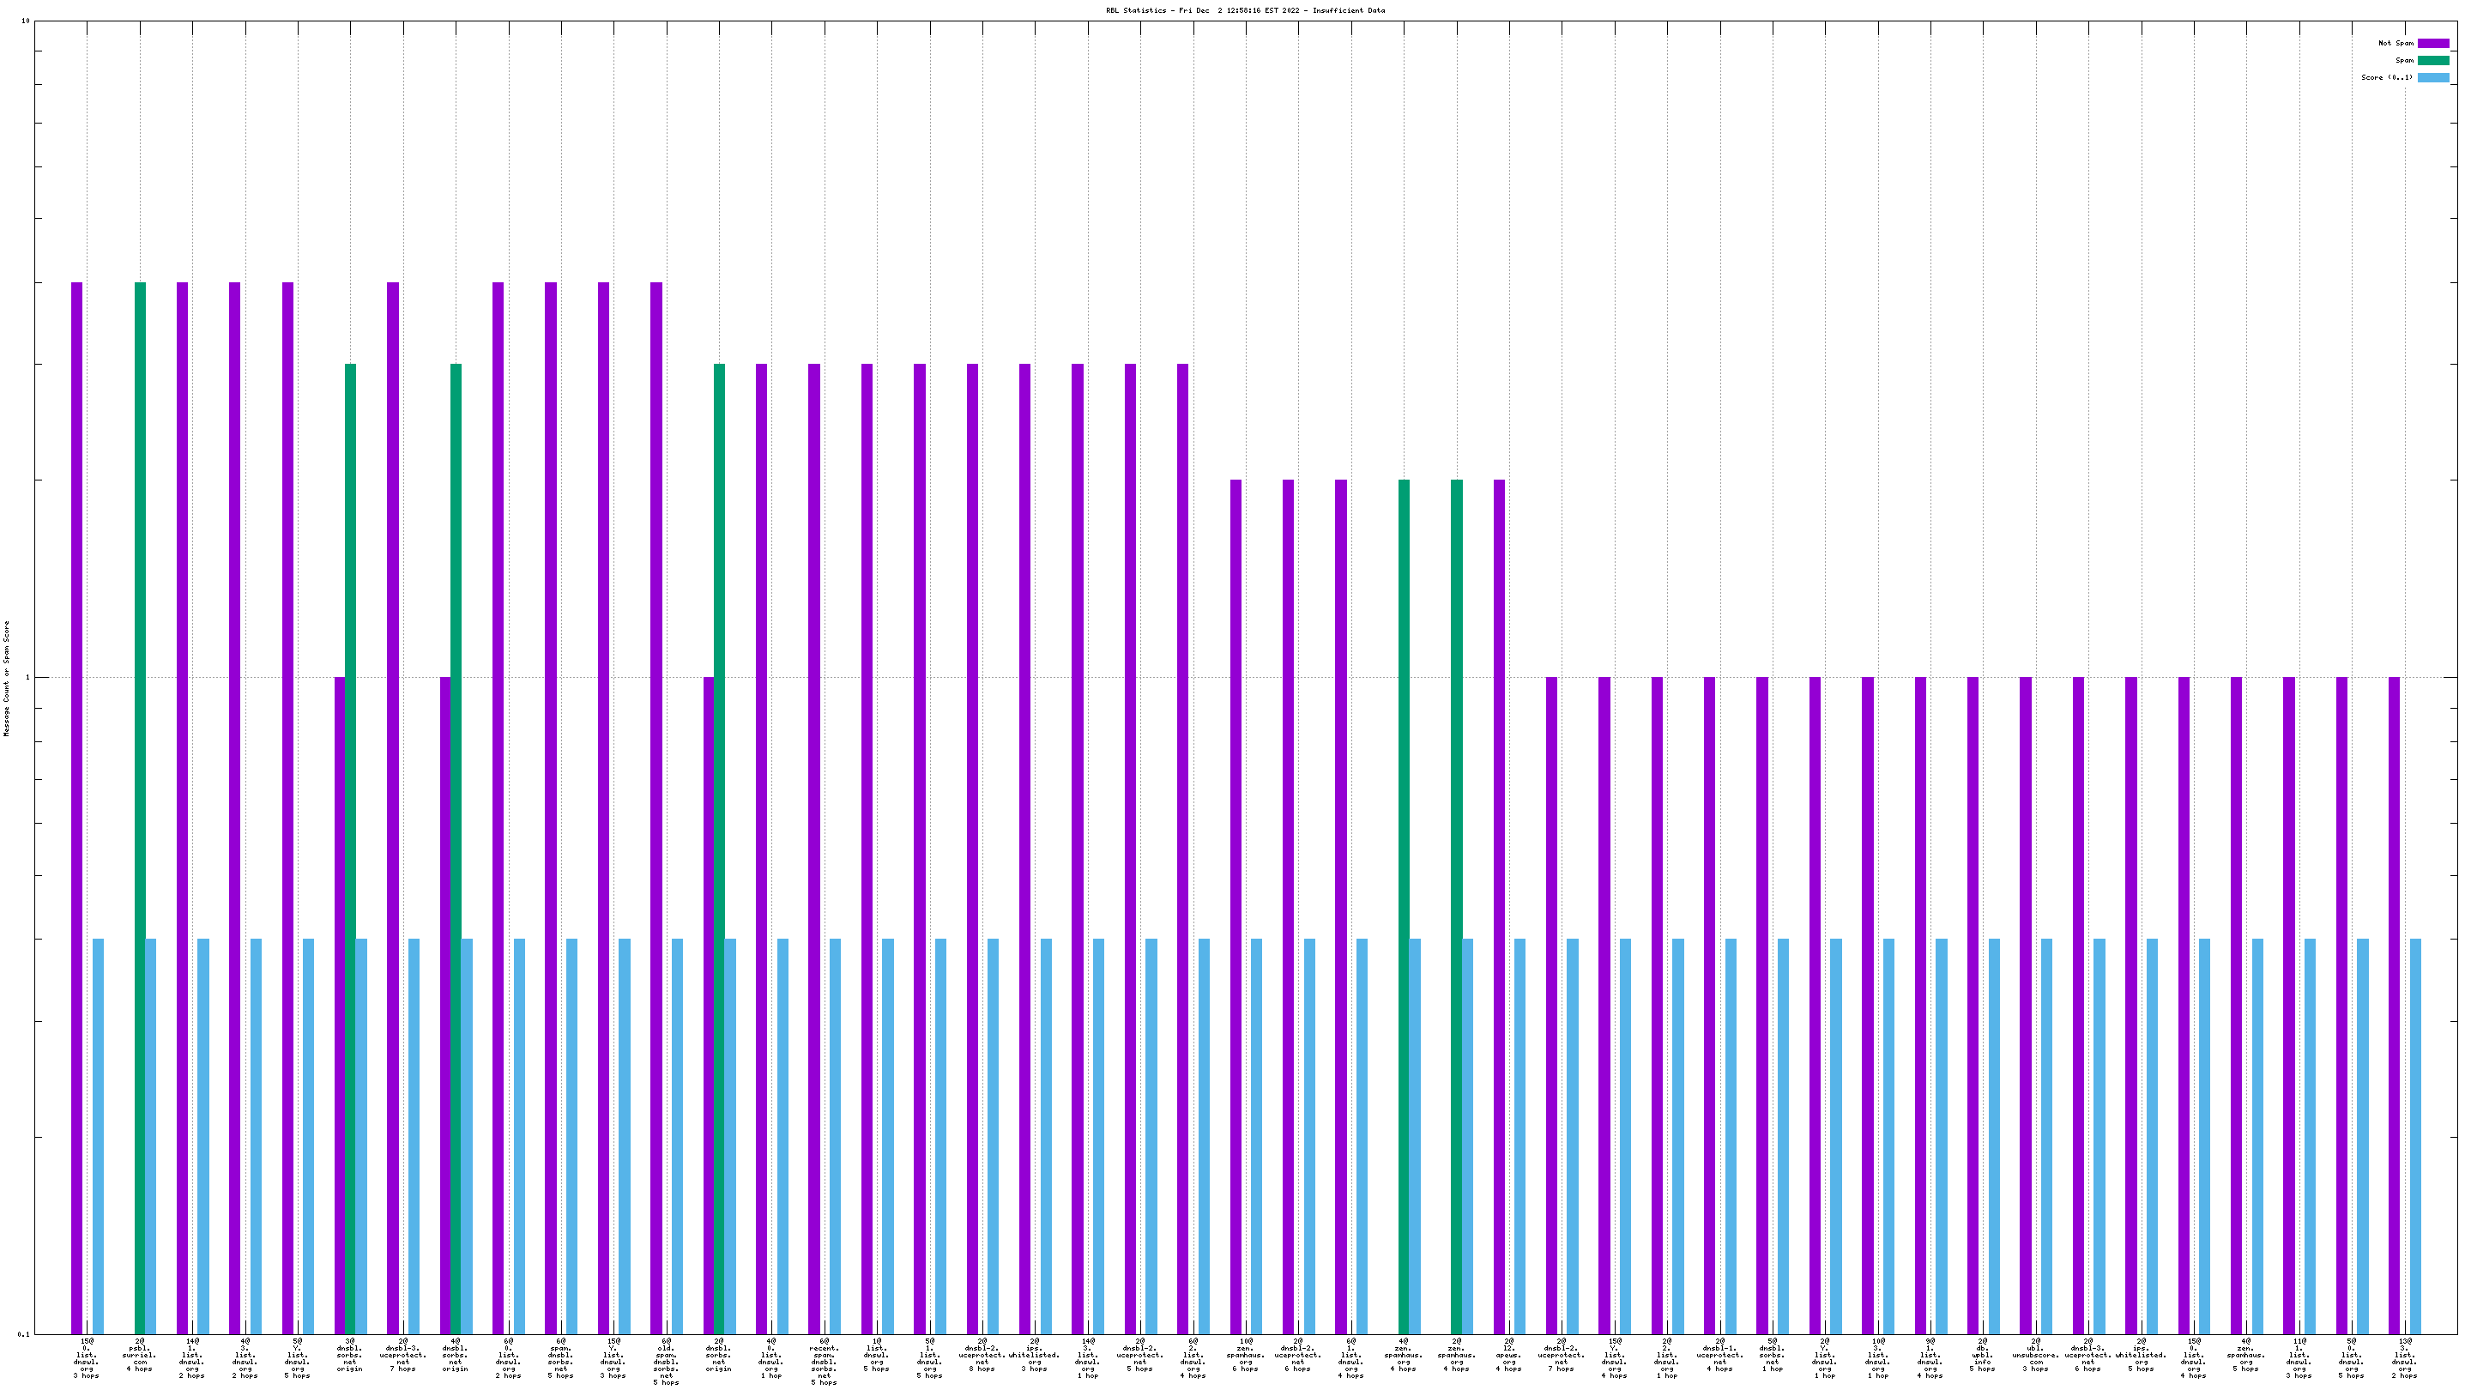
Task: Click the '1' tick label on y-axis
Action: click(x=27, y=678)
